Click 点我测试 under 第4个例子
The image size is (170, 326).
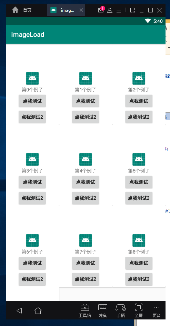click(x=86, y=182)
